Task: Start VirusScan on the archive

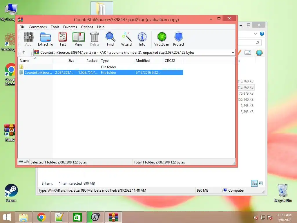Action: click(x=162, y=39)
